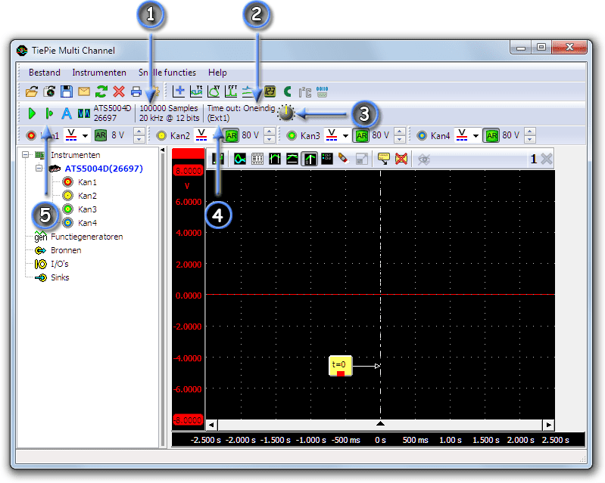
Task: Save with the blue floppy disk icon
Action: tap(67, 91)
